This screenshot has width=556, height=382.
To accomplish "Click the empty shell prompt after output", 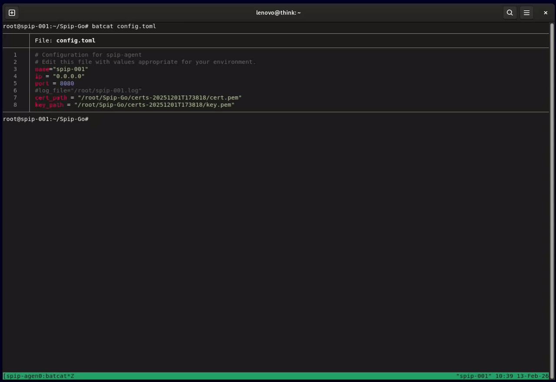I will [46, 119].
